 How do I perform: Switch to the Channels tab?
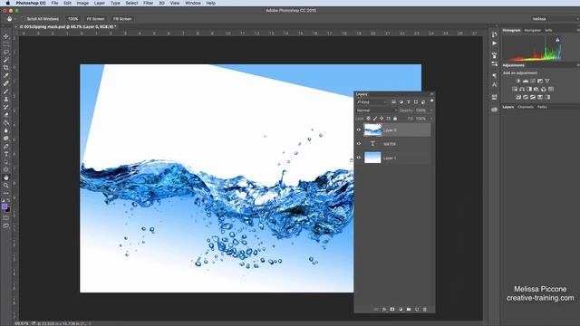pyautogui.click(x=526, y=107)
